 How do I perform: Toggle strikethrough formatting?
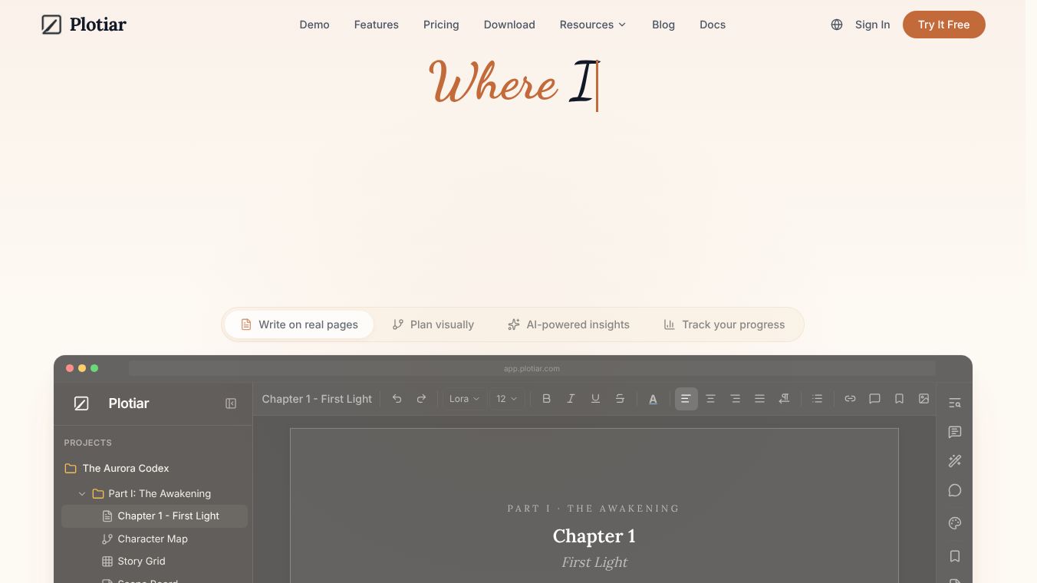[x=620, y=399]
